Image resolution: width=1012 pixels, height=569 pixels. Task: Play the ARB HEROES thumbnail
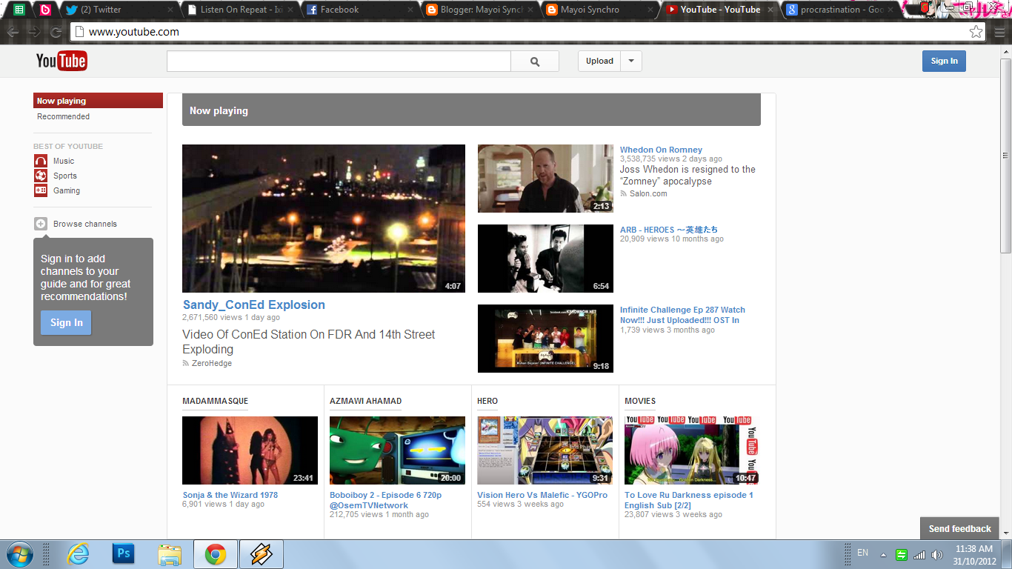[545, 259]
